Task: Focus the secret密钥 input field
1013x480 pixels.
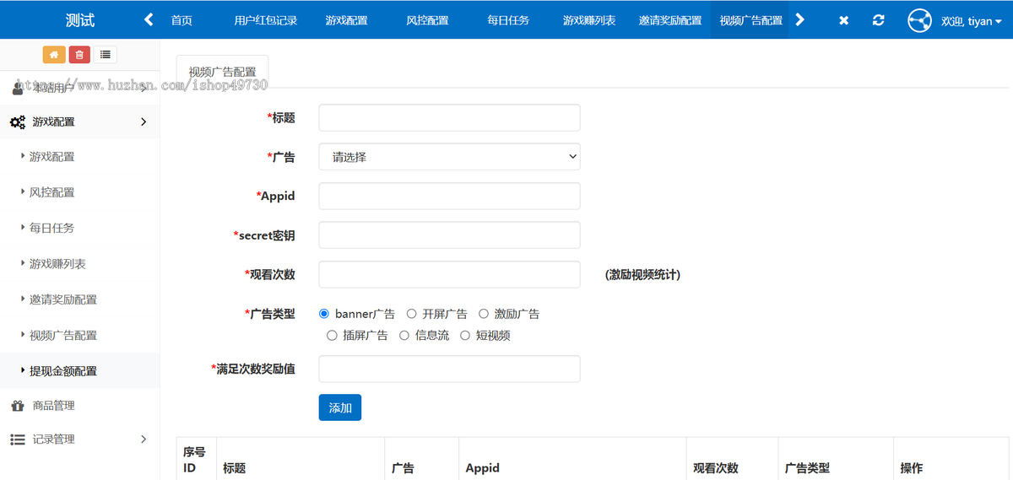Action: click(449, 235)
